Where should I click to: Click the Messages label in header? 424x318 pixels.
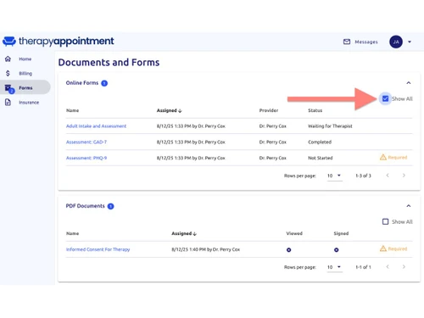(x=366, y=42)
